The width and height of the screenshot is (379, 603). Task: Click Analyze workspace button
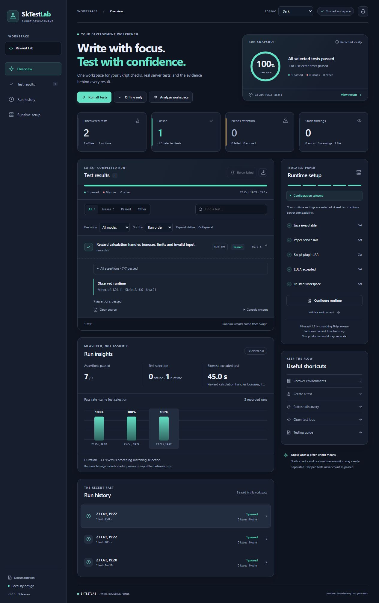[x=171, y=97]
